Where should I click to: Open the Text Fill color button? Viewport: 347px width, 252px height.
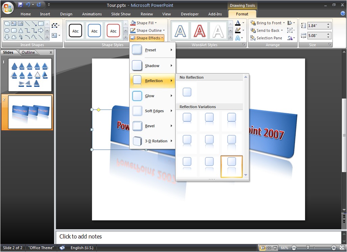pyautogui.click(x=240, y=23)
